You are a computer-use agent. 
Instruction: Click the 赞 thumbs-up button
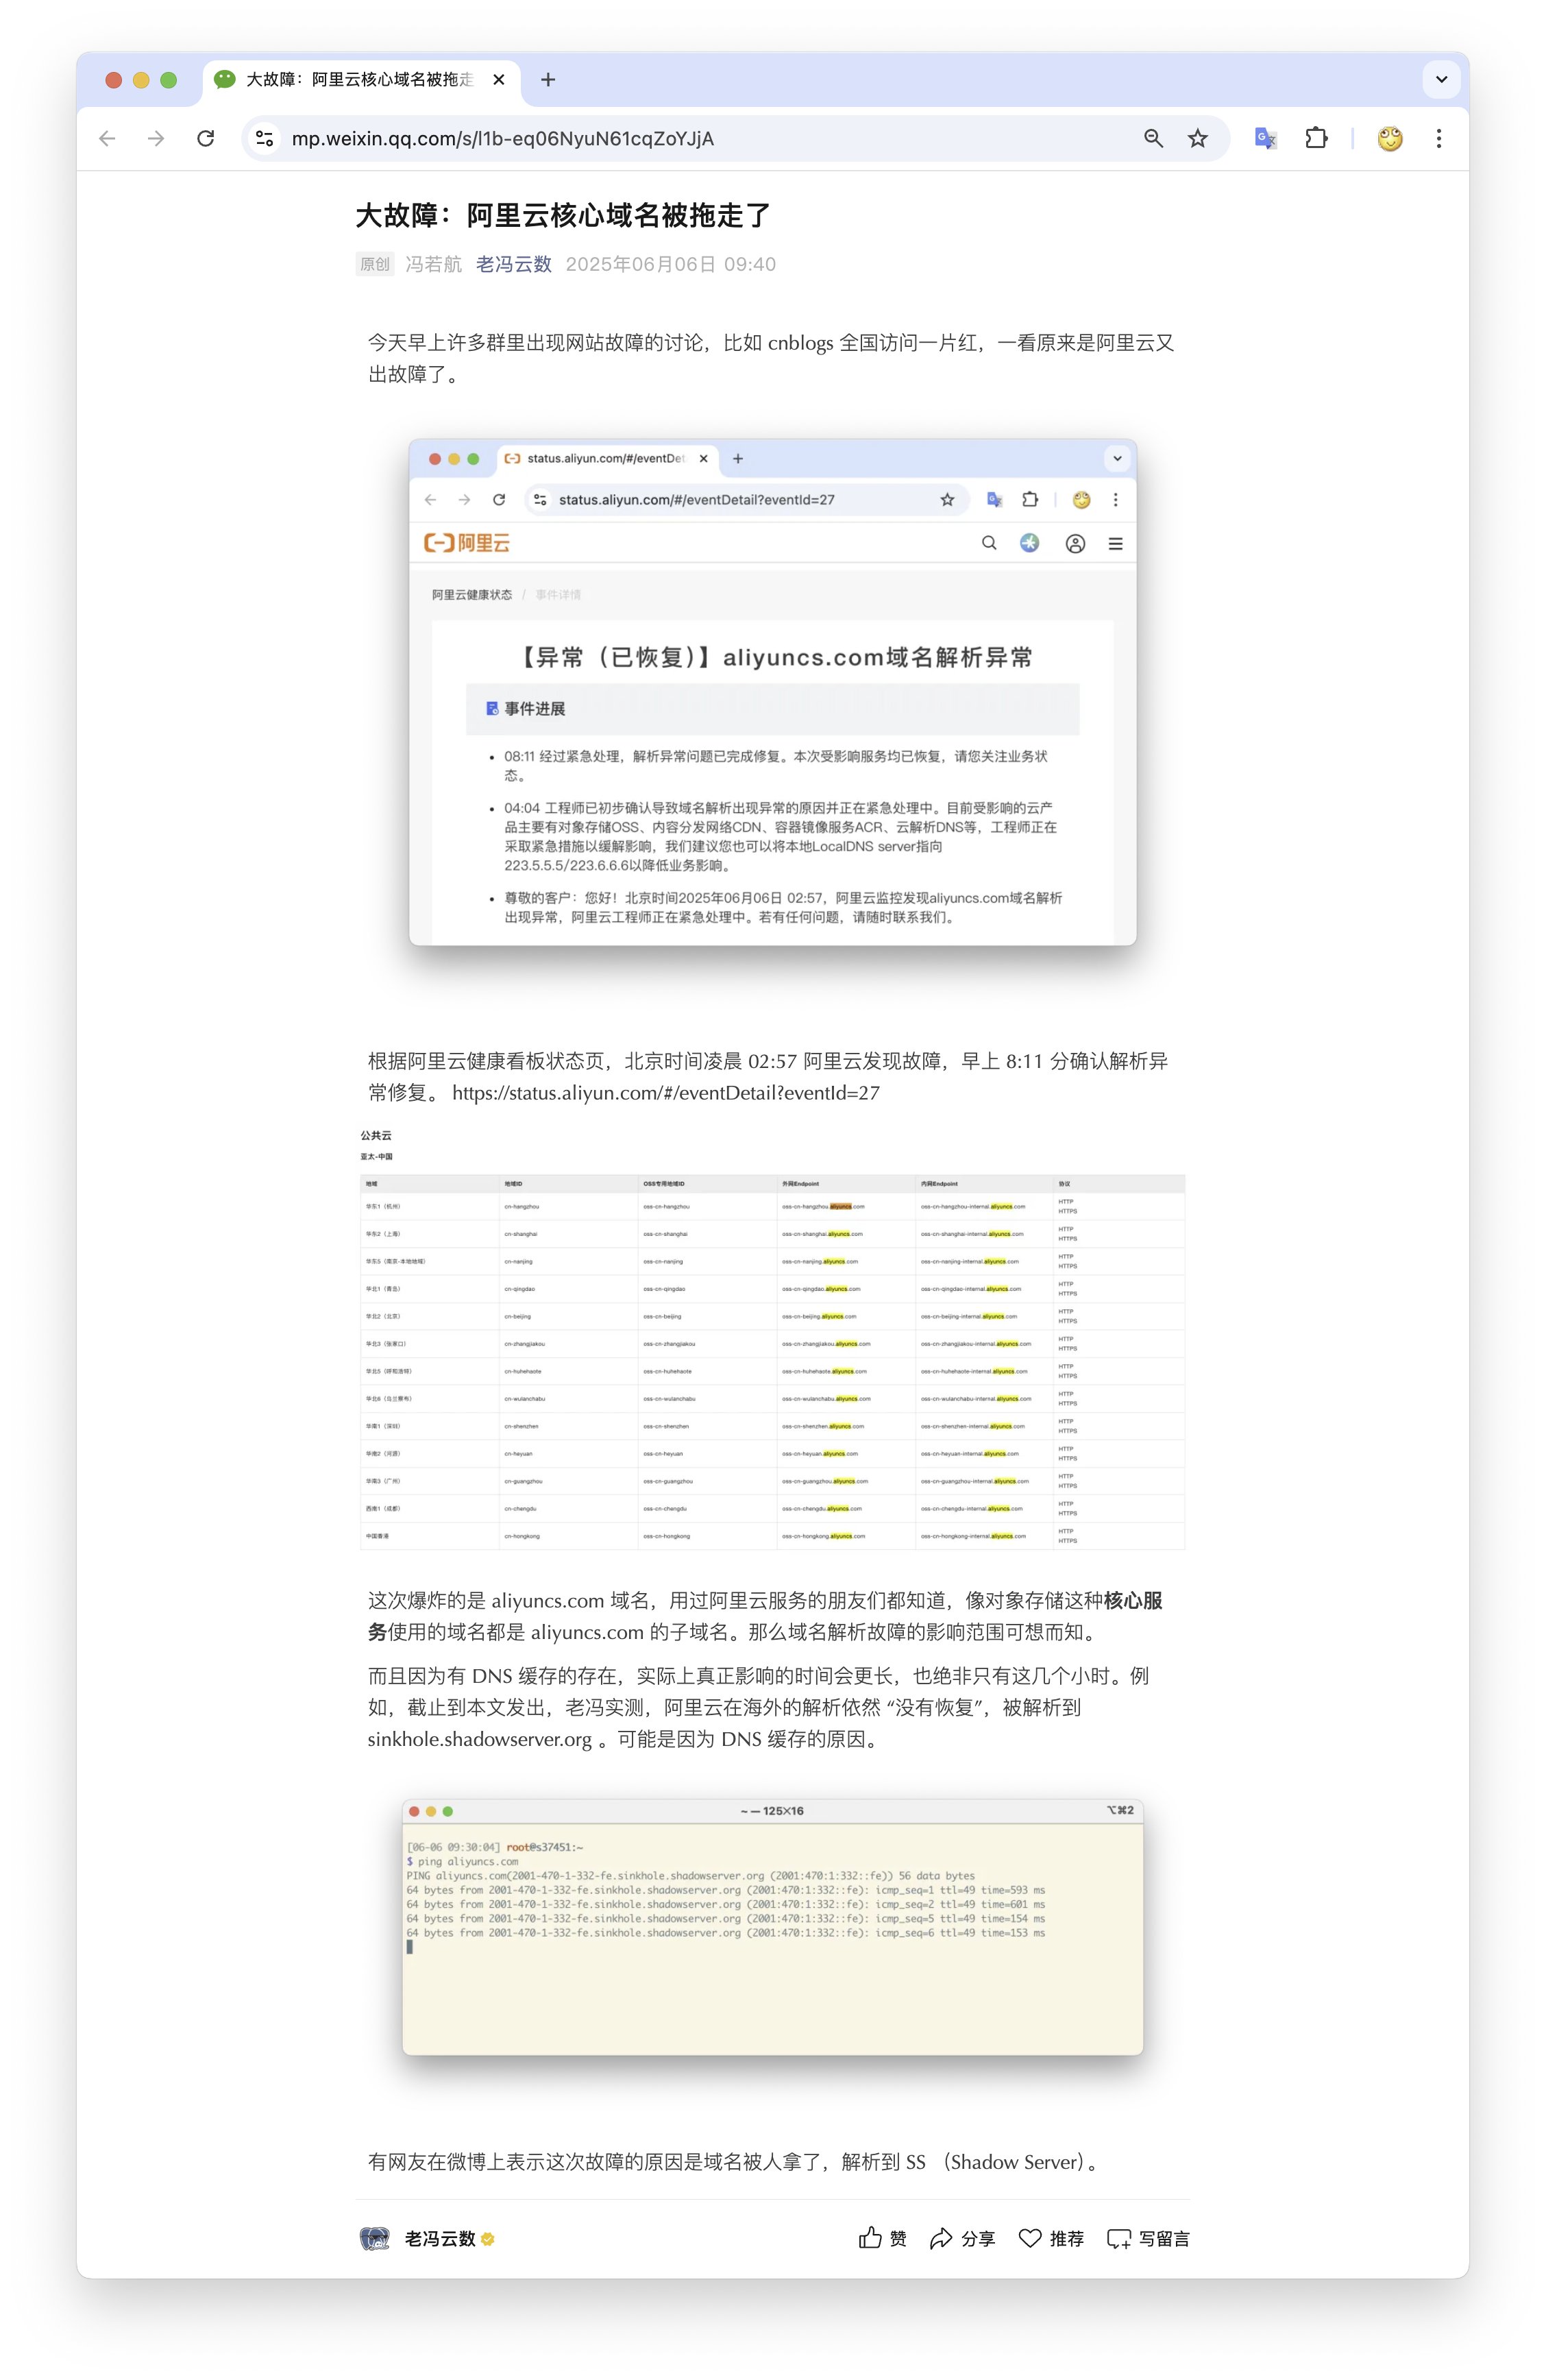tap(883, 2238)
